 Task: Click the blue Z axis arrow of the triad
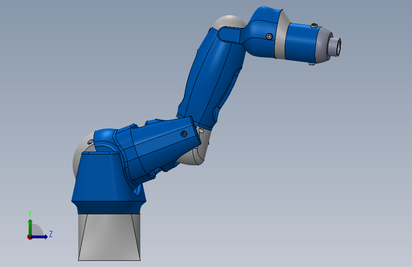pos(39,237)
